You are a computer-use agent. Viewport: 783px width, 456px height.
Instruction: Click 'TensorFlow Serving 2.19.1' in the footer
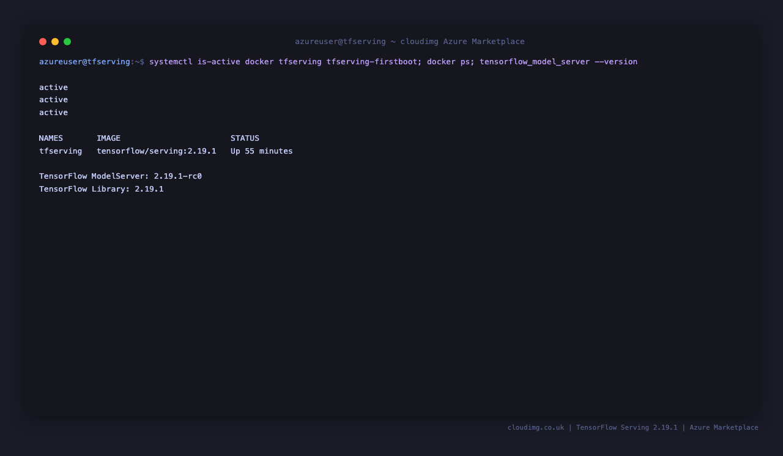click(x=627, y=428)
